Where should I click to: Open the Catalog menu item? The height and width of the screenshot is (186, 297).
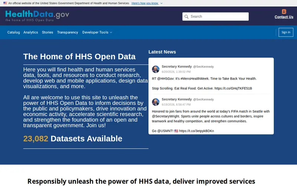click(x=13, y=32)
